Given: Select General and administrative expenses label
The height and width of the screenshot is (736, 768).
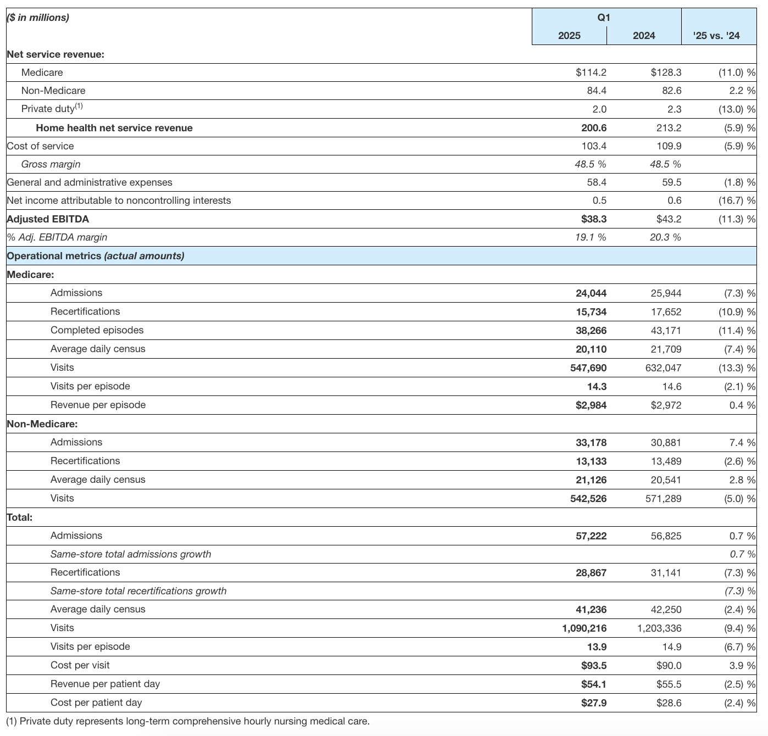Looking at the screenshot, I should point(90,182).
